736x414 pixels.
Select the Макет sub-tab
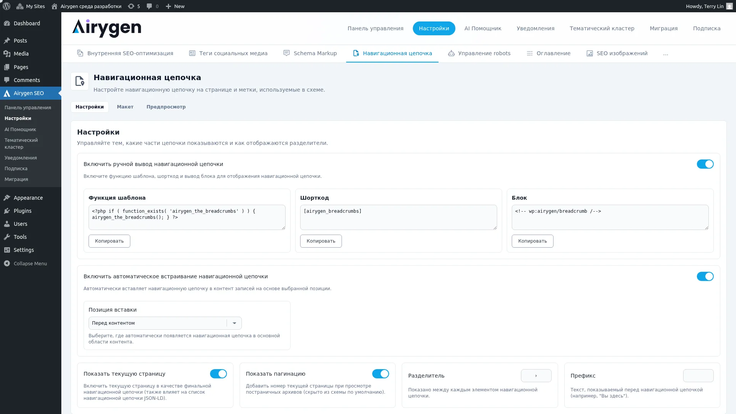coord(125,107)
